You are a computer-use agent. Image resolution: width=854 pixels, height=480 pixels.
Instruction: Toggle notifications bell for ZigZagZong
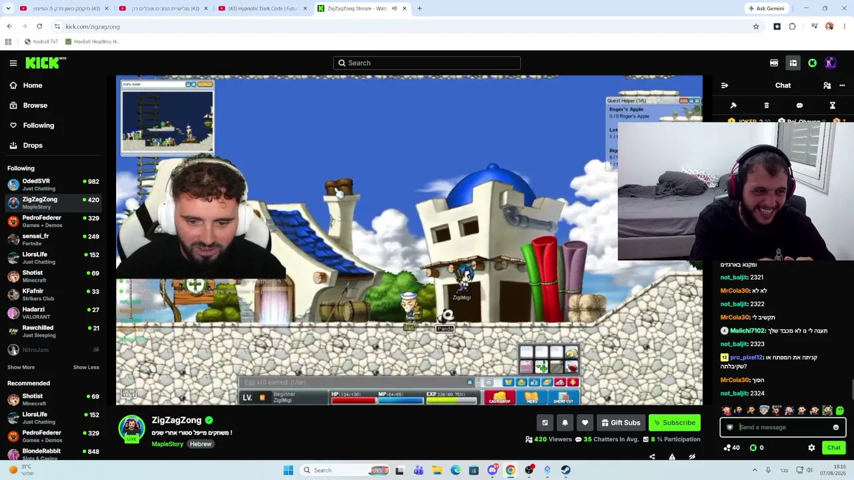coord(565,423)
